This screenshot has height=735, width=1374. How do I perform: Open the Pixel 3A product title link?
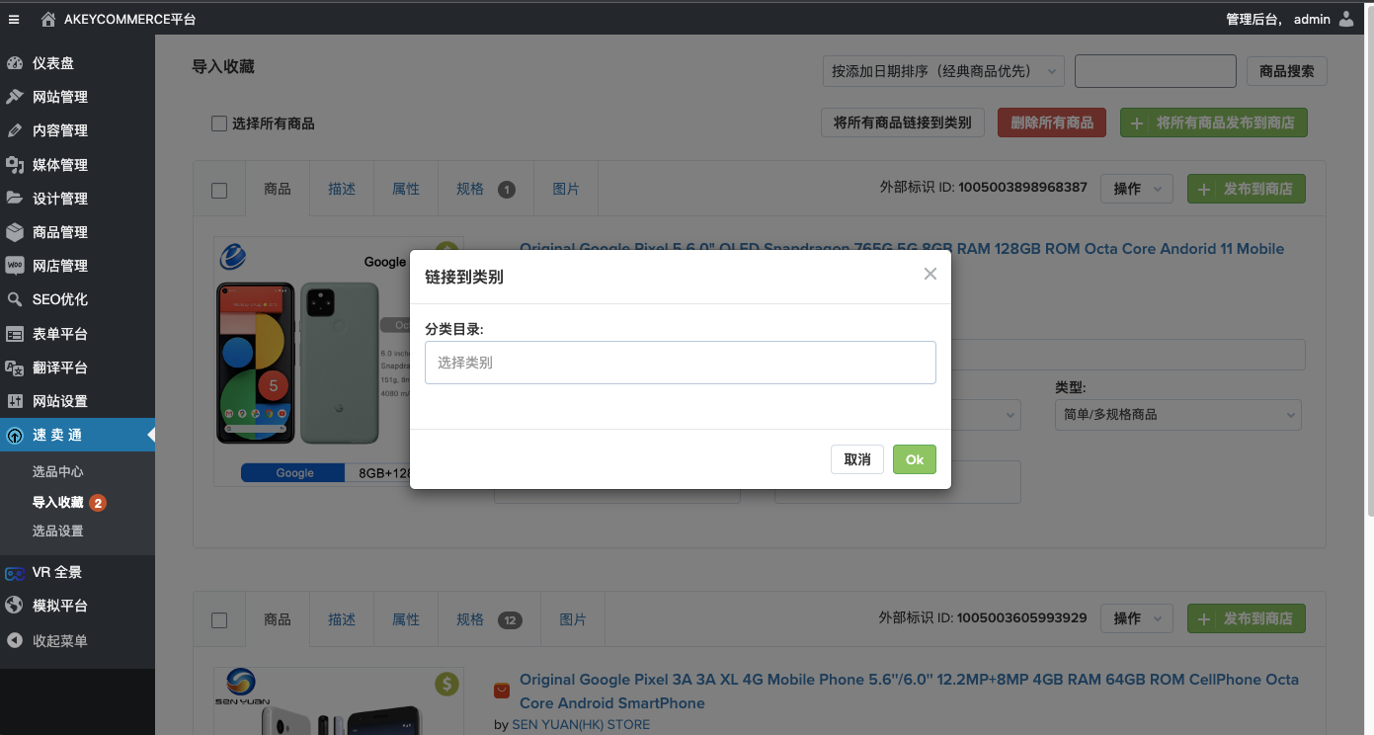point(909,692)
